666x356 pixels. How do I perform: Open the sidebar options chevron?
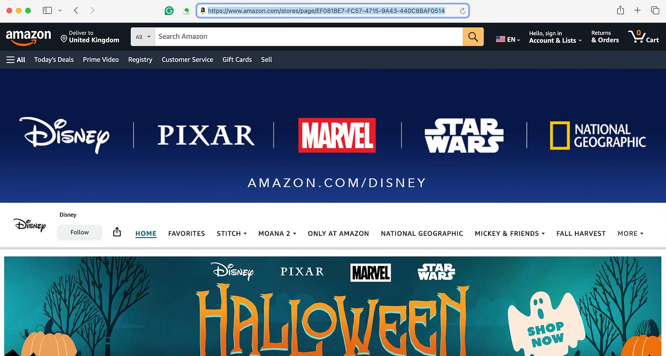click(60, 10)
